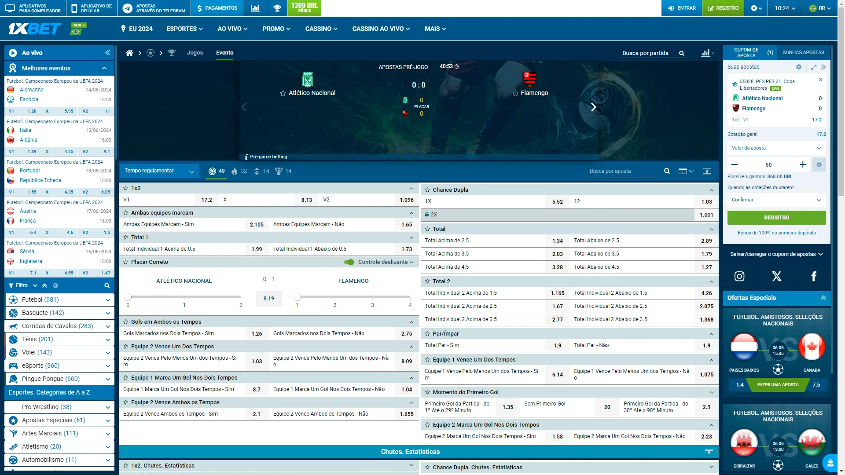The width and height of the screenshot is (845, 475).
Task: Open stake settings gear next to amount
Action: [819, 164]
